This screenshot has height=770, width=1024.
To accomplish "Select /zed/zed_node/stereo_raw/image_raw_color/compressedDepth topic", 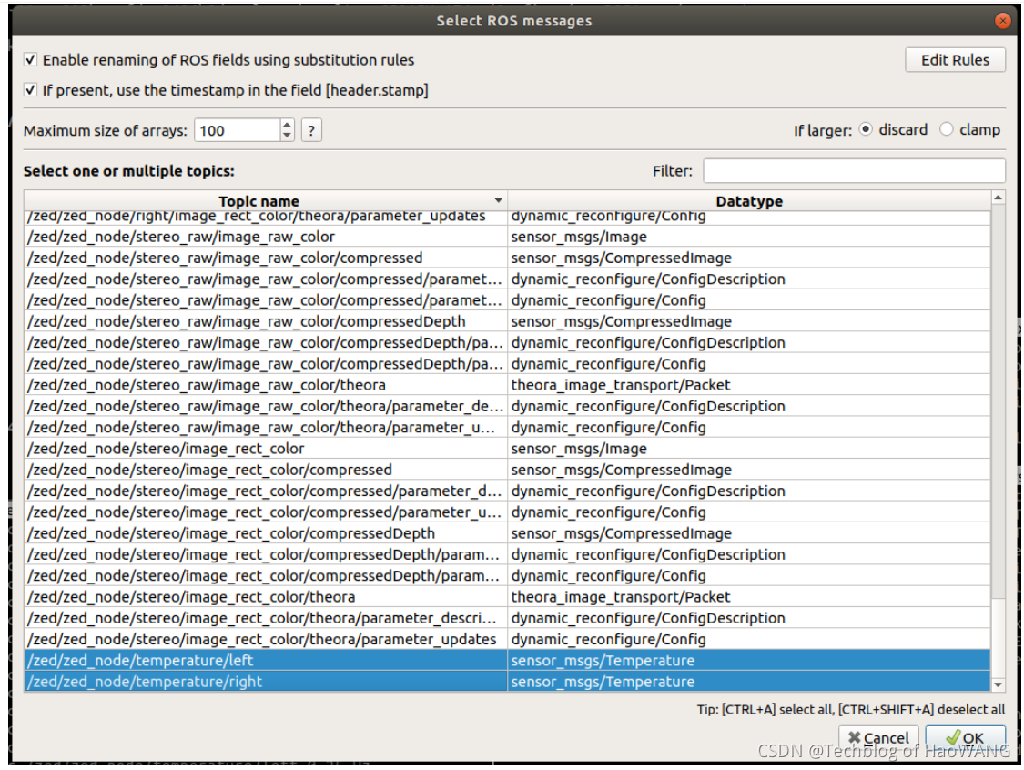I will (266, 321).
